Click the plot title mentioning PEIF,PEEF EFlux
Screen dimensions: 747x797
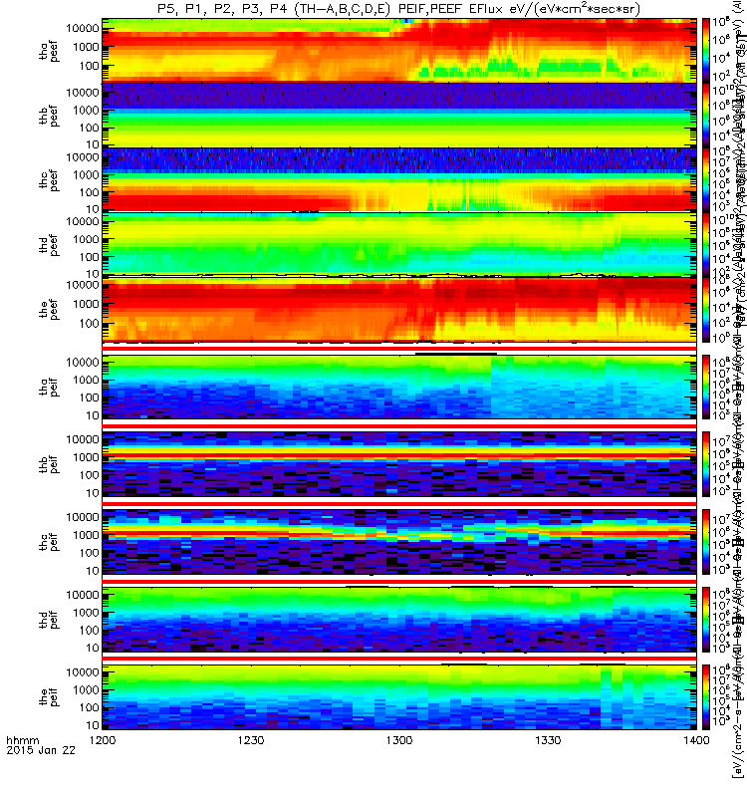tap(399, 9)
